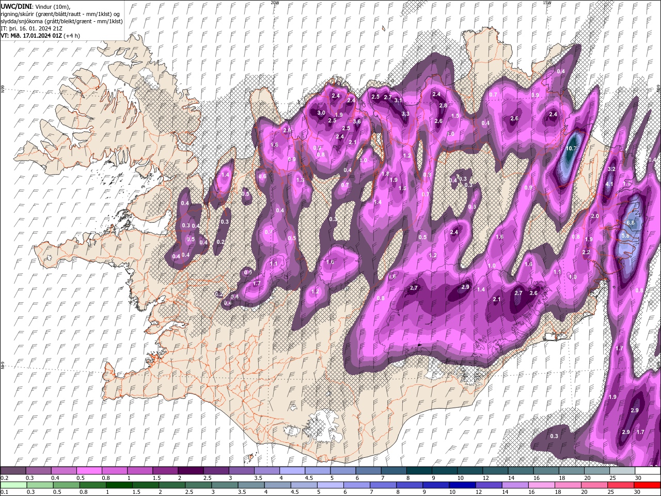Select the darkest purple 2 swatch in snow legend
Image resolution: width=661 pixels, height=496 pixels.
[191, 471]
